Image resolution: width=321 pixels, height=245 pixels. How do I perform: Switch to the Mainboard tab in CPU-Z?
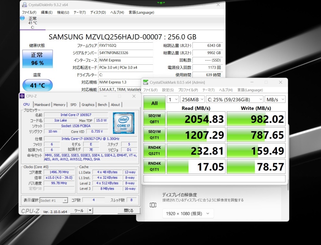(x=42, y=105)
